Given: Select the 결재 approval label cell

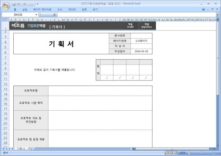Looking at the screenshot, I should [98, 70].
